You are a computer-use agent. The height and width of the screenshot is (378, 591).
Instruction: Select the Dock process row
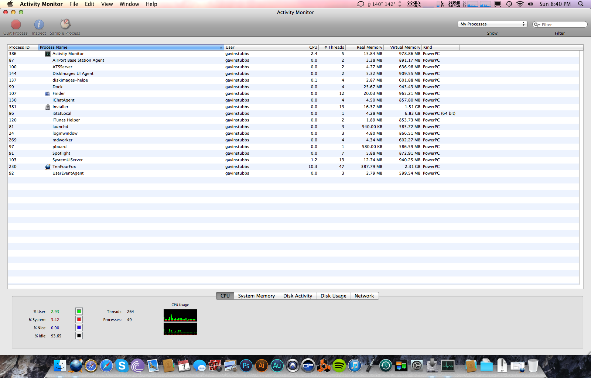(293, 87)
